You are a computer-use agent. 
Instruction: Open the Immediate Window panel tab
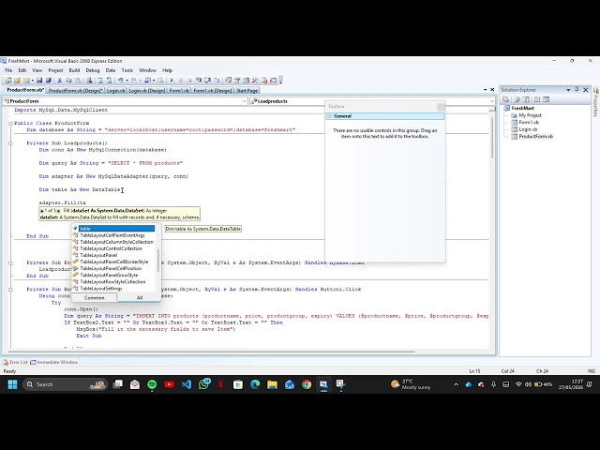54,362
